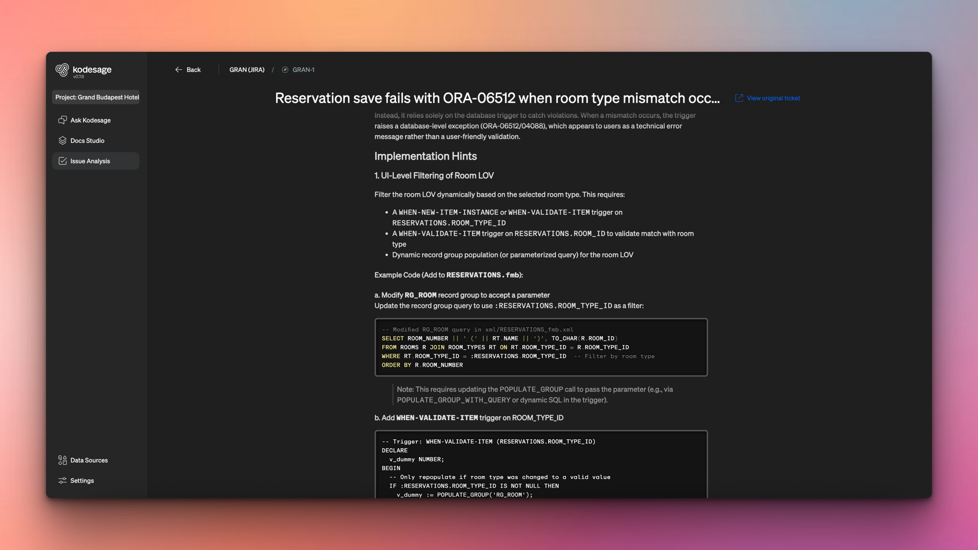Screen dimensions: 978x550
Task: Select the Issue Analysis checklist icon
Action: 63,161
